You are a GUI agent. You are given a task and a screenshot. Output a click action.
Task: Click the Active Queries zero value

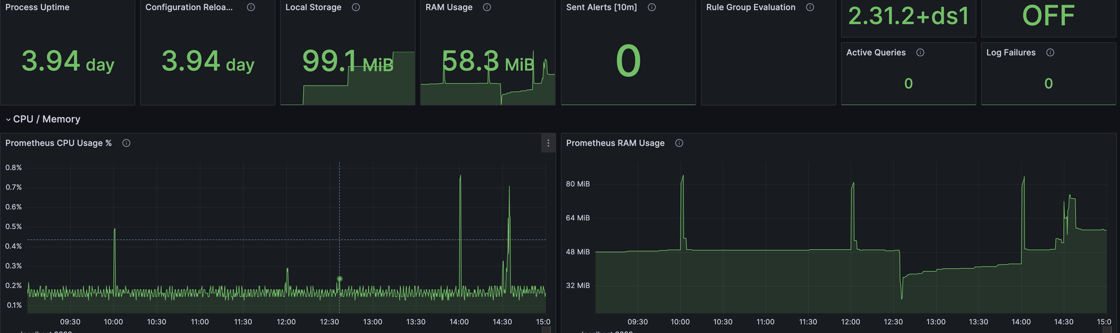click(908, 83)
